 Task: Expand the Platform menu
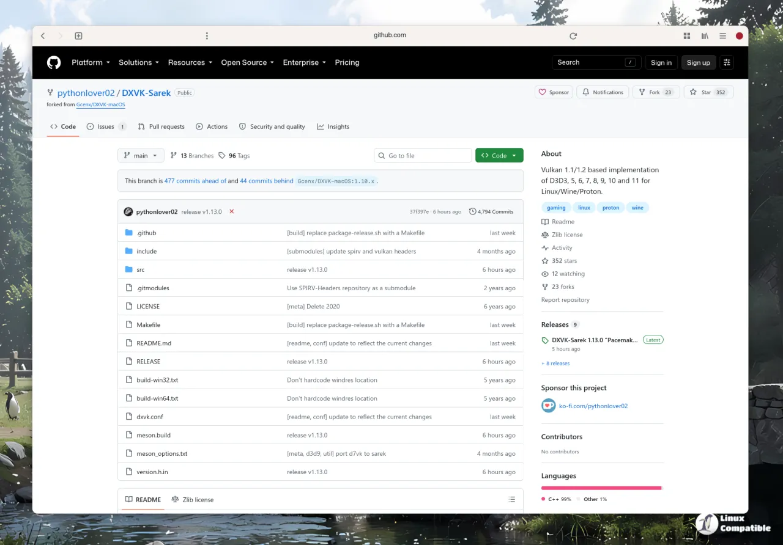91,62
